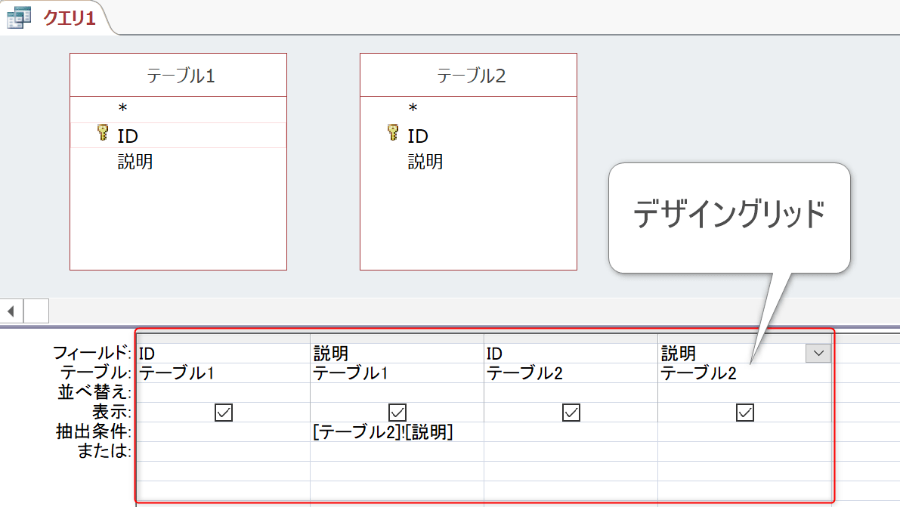Toggle 表示 checkbox for テーブル2 説明 column
Viewport: 900px width, 507px height.
coord(745,413)
